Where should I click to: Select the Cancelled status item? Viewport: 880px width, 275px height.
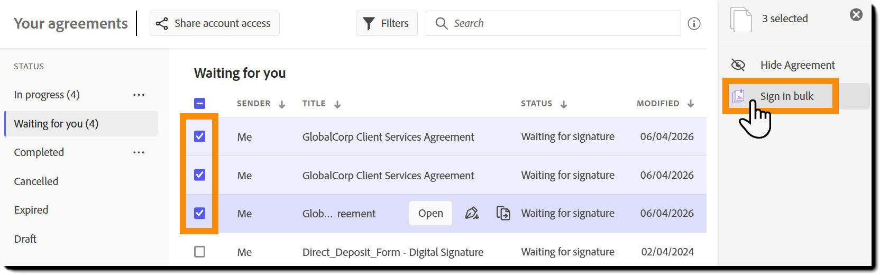36,181
